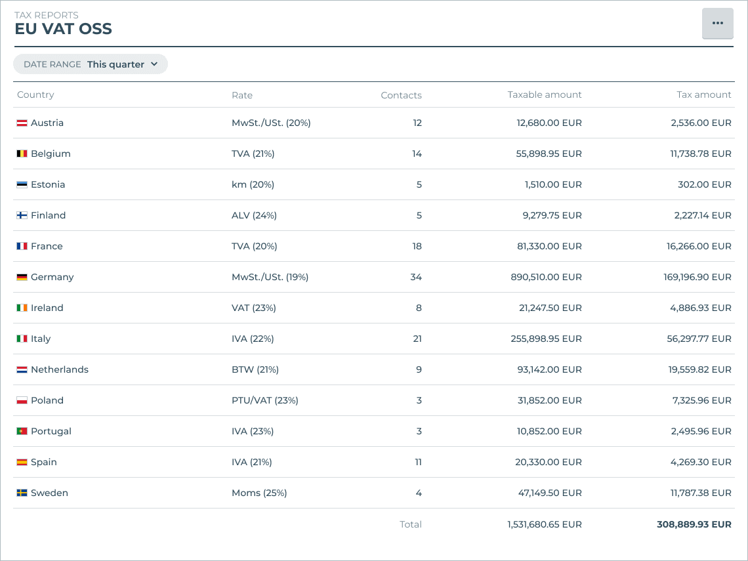Select the Spain country name
Image resolution: width=748 pixels, height=561 pixels.
44,463
